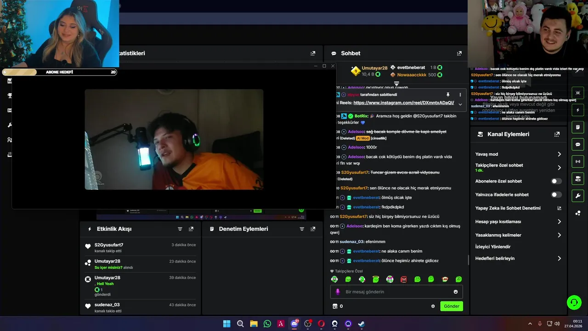Viewport: 588px width, 331px height.
Task: Pop out the Denetim Eylemleri panel
Action: [313, 229]
